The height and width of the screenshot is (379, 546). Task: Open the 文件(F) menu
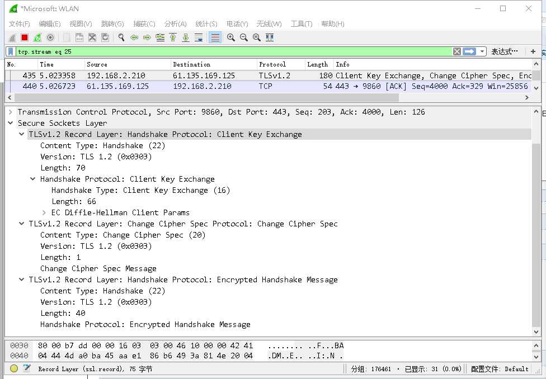(x=19, y=23)
